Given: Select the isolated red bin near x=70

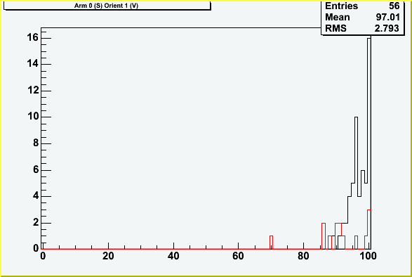Looking at the screenshot, I should click(x=271, y=243).
